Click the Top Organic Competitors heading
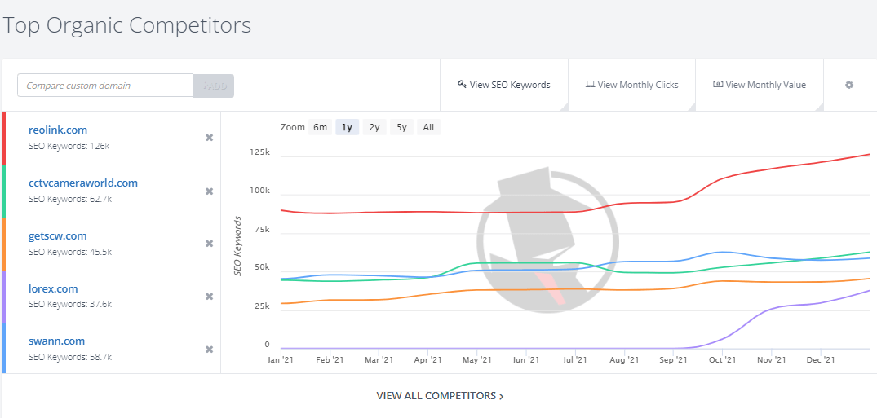Viewport: 877px width, 418px height. coord(127,26)
